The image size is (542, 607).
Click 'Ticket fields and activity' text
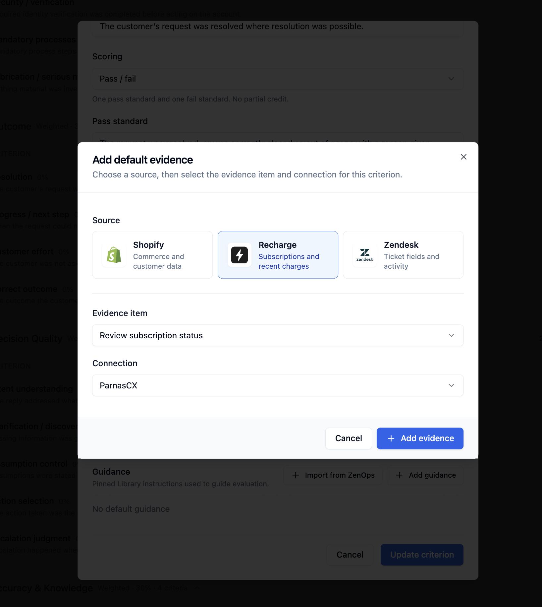click(411, 261)
